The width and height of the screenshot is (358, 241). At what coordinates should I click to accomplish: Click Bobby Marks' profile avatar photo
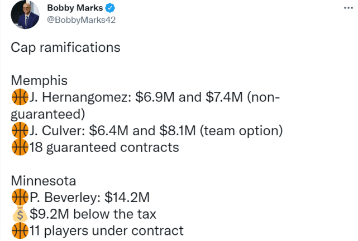pyautogui.click(x=26, y=15)
